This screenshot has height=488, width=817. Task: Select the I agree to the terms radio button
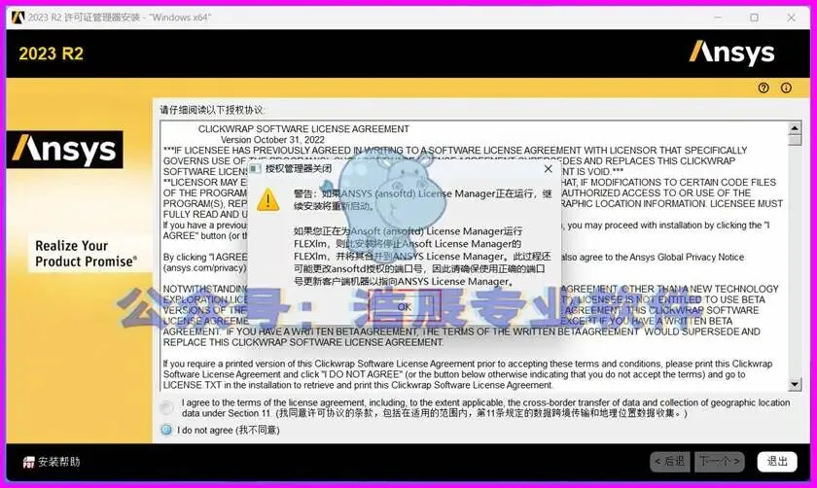pyautogui.click(x=166, y=407)
